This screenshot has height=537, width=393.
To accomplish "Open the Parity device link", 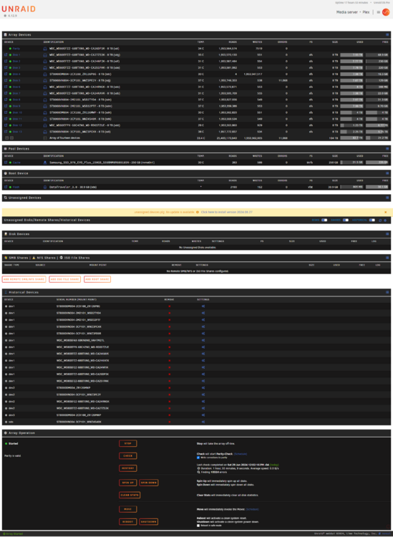I will point(16,49).
